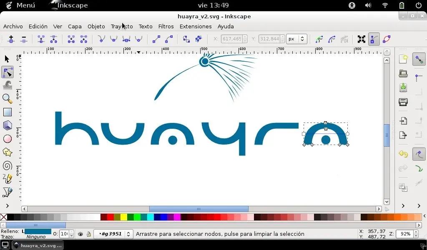Toggle layer visibility eye icon

80,234
